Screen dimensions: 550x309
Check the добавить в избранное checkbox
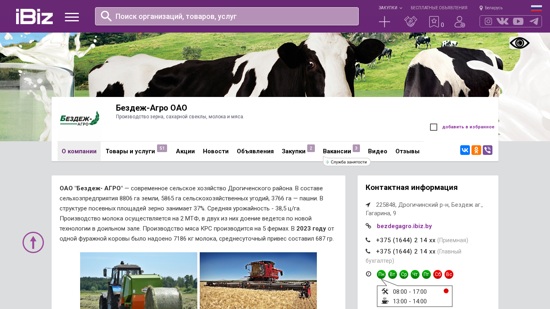[434, 127]
